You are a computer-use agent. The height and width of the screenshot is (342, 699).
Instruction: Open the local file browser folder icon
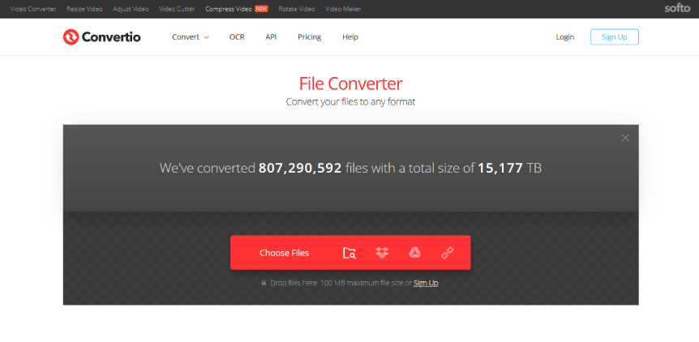point(349,253)
